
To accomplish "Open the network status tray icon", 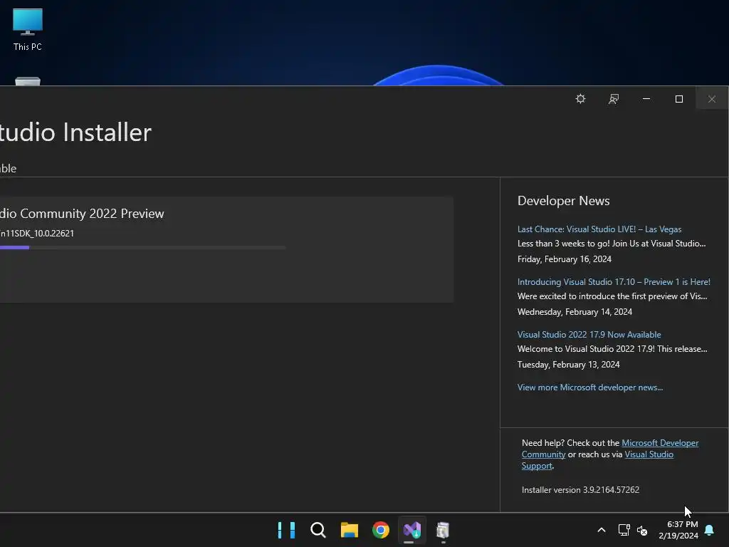I will [x=624, y=530].
